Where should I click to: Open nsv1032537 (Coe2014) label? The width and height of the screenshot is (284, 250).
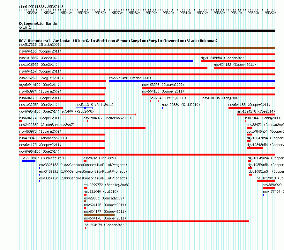click(38, 105)
